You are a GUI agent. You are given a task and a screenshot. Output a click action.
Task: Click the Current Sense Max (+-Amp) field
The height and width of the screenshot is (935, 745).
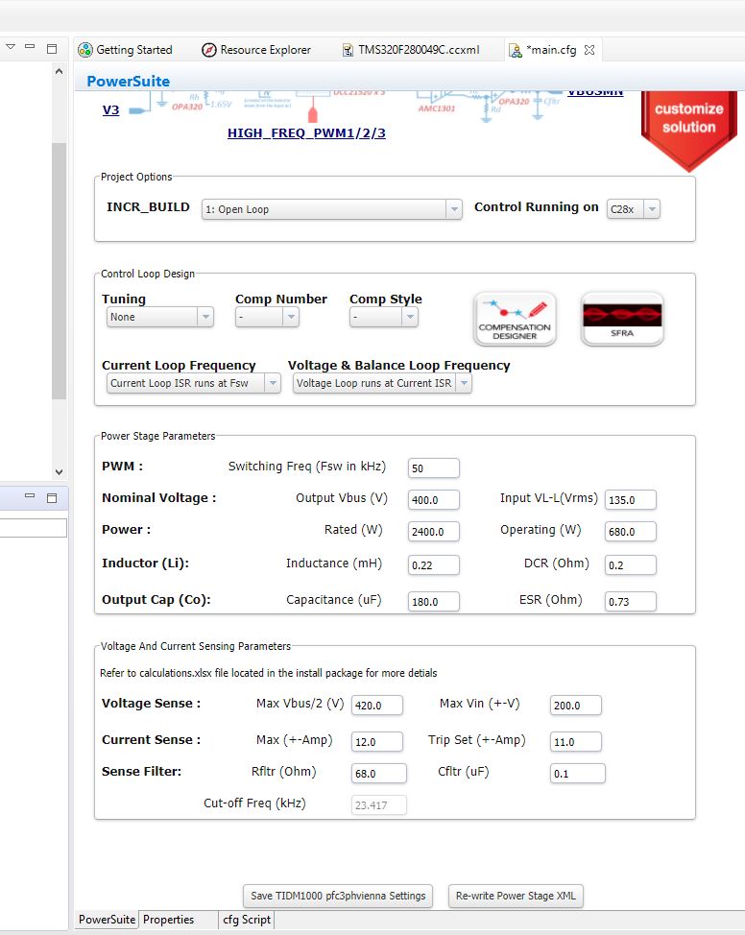(377, 742)
